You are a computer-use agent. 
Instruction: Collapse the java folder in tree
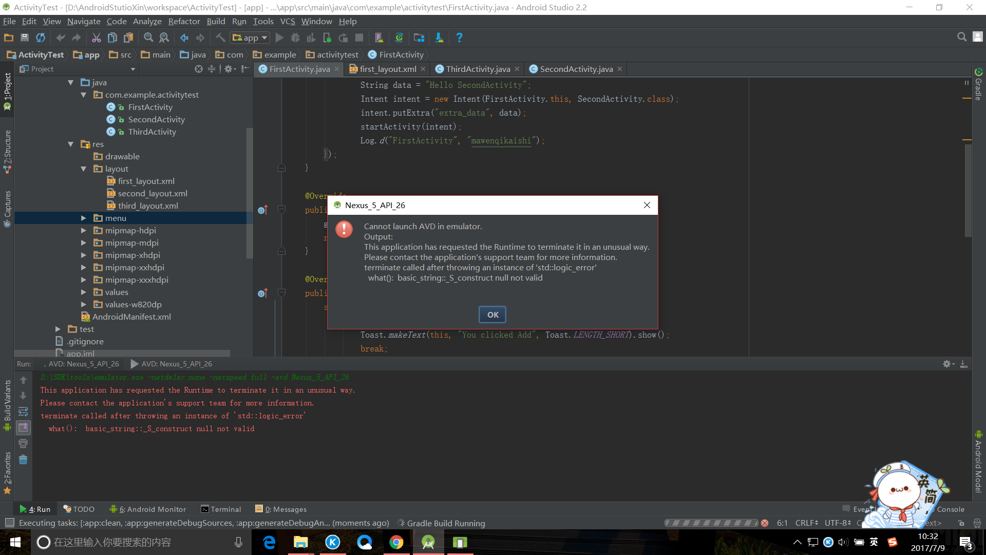coord(71,82)
